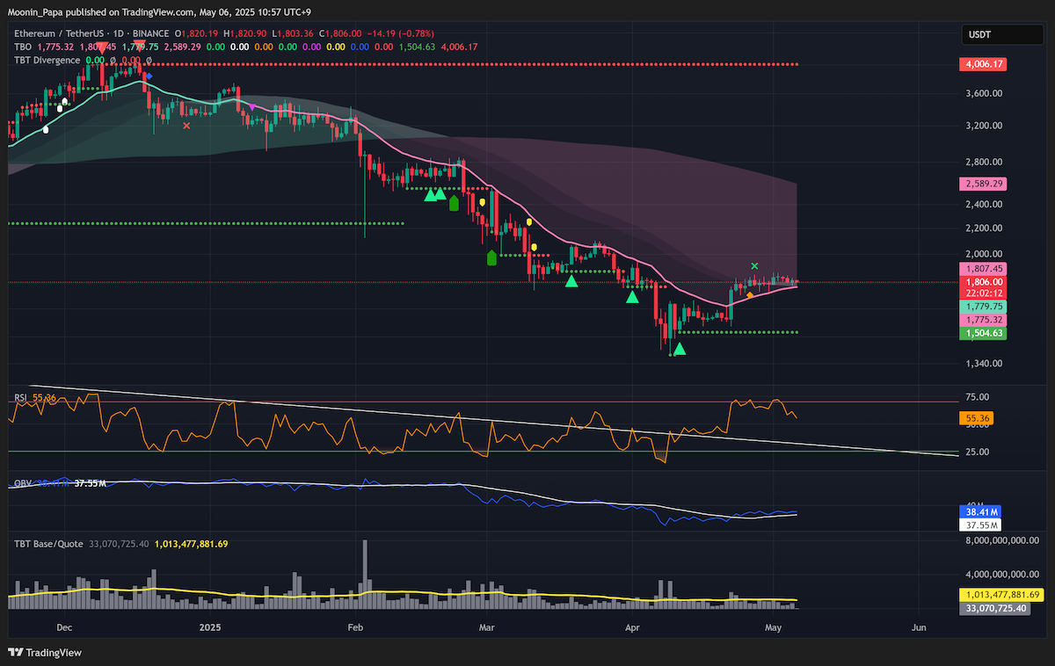Click the 2025 label on time axis

pyautogui.click(x=210, y=627)
